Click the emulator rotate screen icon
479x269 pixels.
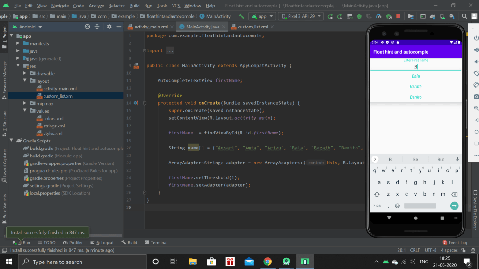coord(476,73)
